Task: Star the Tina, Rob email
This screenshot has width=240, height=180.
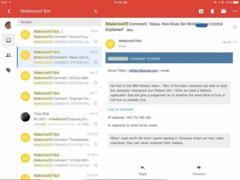Action: tap(96, 124)
